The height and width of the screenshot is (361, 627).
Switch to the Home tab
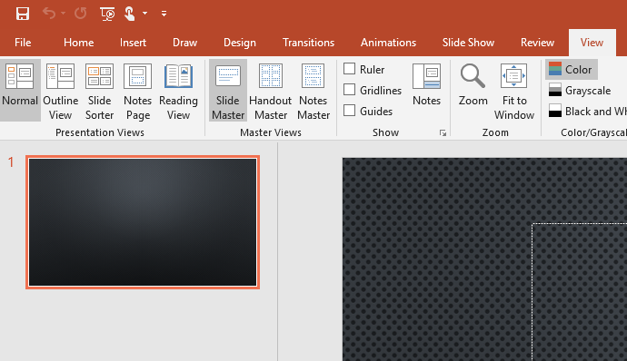tap(79, 43)
